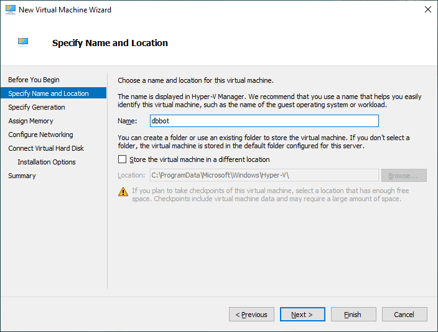The image size is (438, 332).
Task: Open the Configure Networking step
Action: (41, 135)
